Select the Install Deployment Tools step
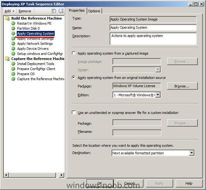The width and height of the screenshot is (206, 190). (x=36, y=64)
